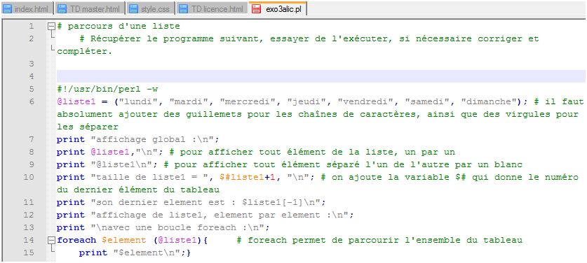Click the disk icon on TD licence.html tab
Image resolution: width=587 pixels, height=263 pixels.
click(184, 9)
